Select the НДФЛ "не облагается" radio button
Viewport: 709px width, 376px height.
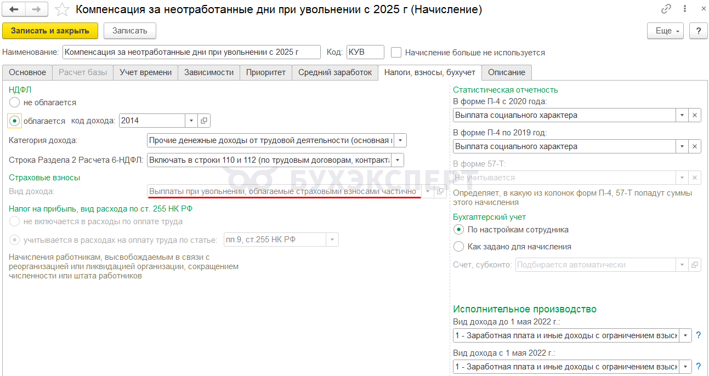coord(15,102)
